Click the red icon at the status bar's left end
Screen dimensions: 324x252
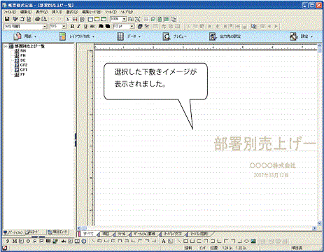click(x=4, y=248)
